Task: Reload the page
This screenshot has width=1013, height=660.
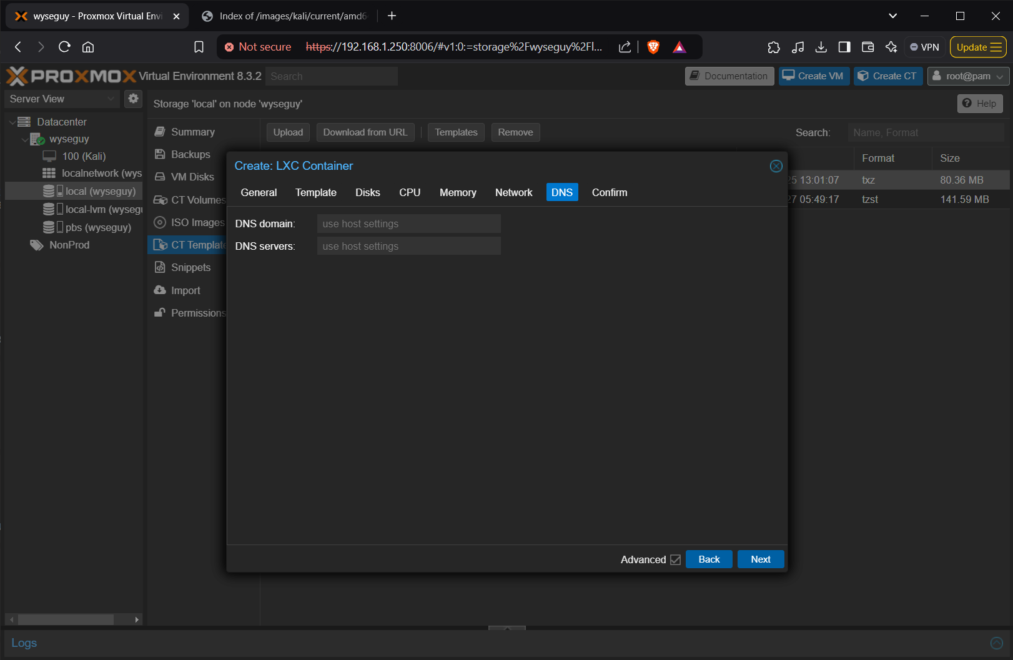Action: pos(64,47)
